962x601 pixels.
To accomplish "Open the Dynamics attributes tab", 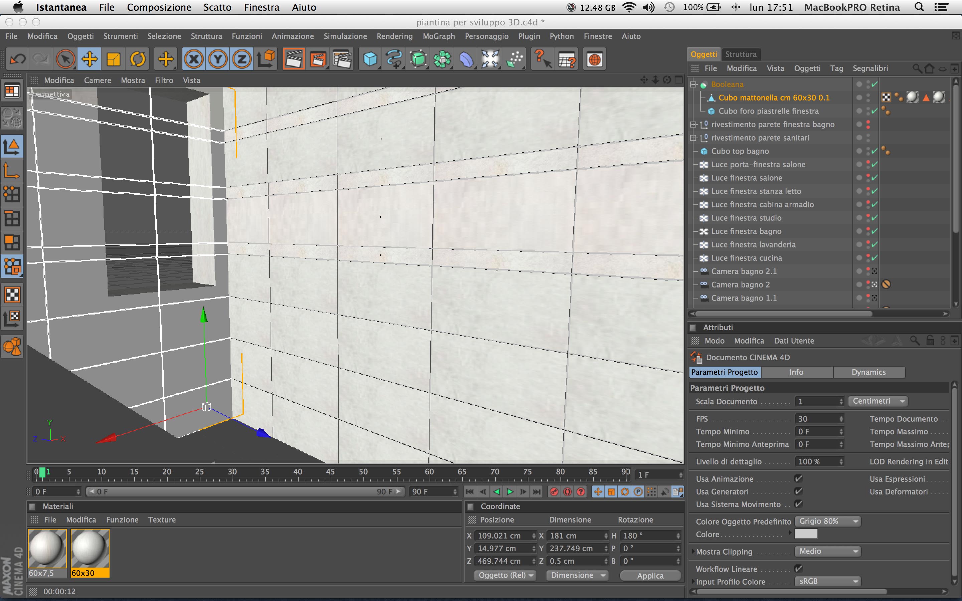I will [868, 372].
